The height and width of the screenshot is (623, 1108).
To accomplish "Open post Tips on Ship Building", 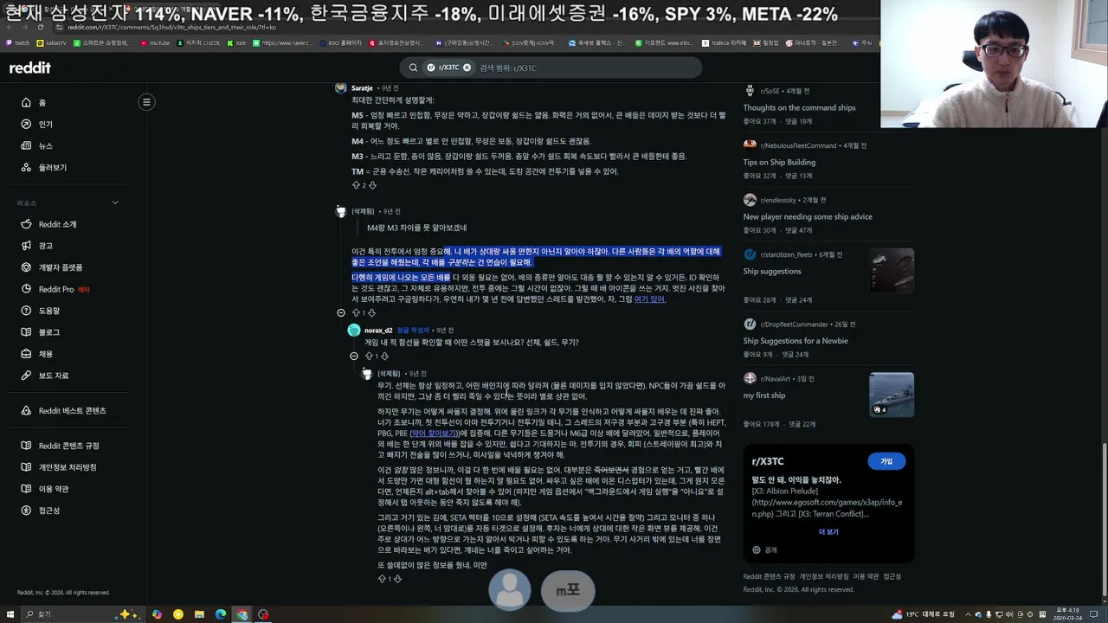I will coord(779,162).
